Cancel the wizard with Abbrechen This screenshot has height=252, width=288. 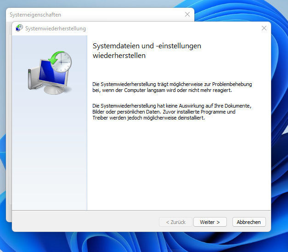click(x=249, y=222)
